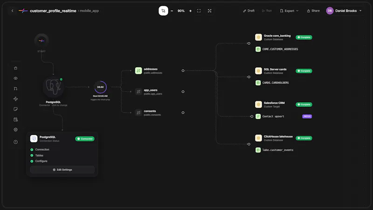Click the 16:44 schedule timer node
The height and width of the screenshot is (210, 373).
tap(100, 87)
